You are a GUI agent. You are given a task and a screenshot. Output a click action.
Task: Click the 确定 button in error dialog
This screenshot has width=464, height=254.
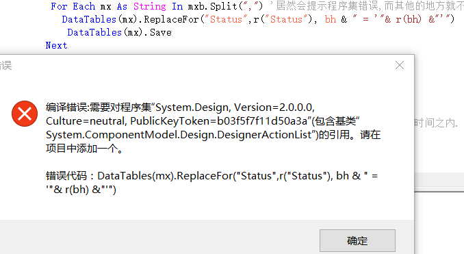click(357, 241)
